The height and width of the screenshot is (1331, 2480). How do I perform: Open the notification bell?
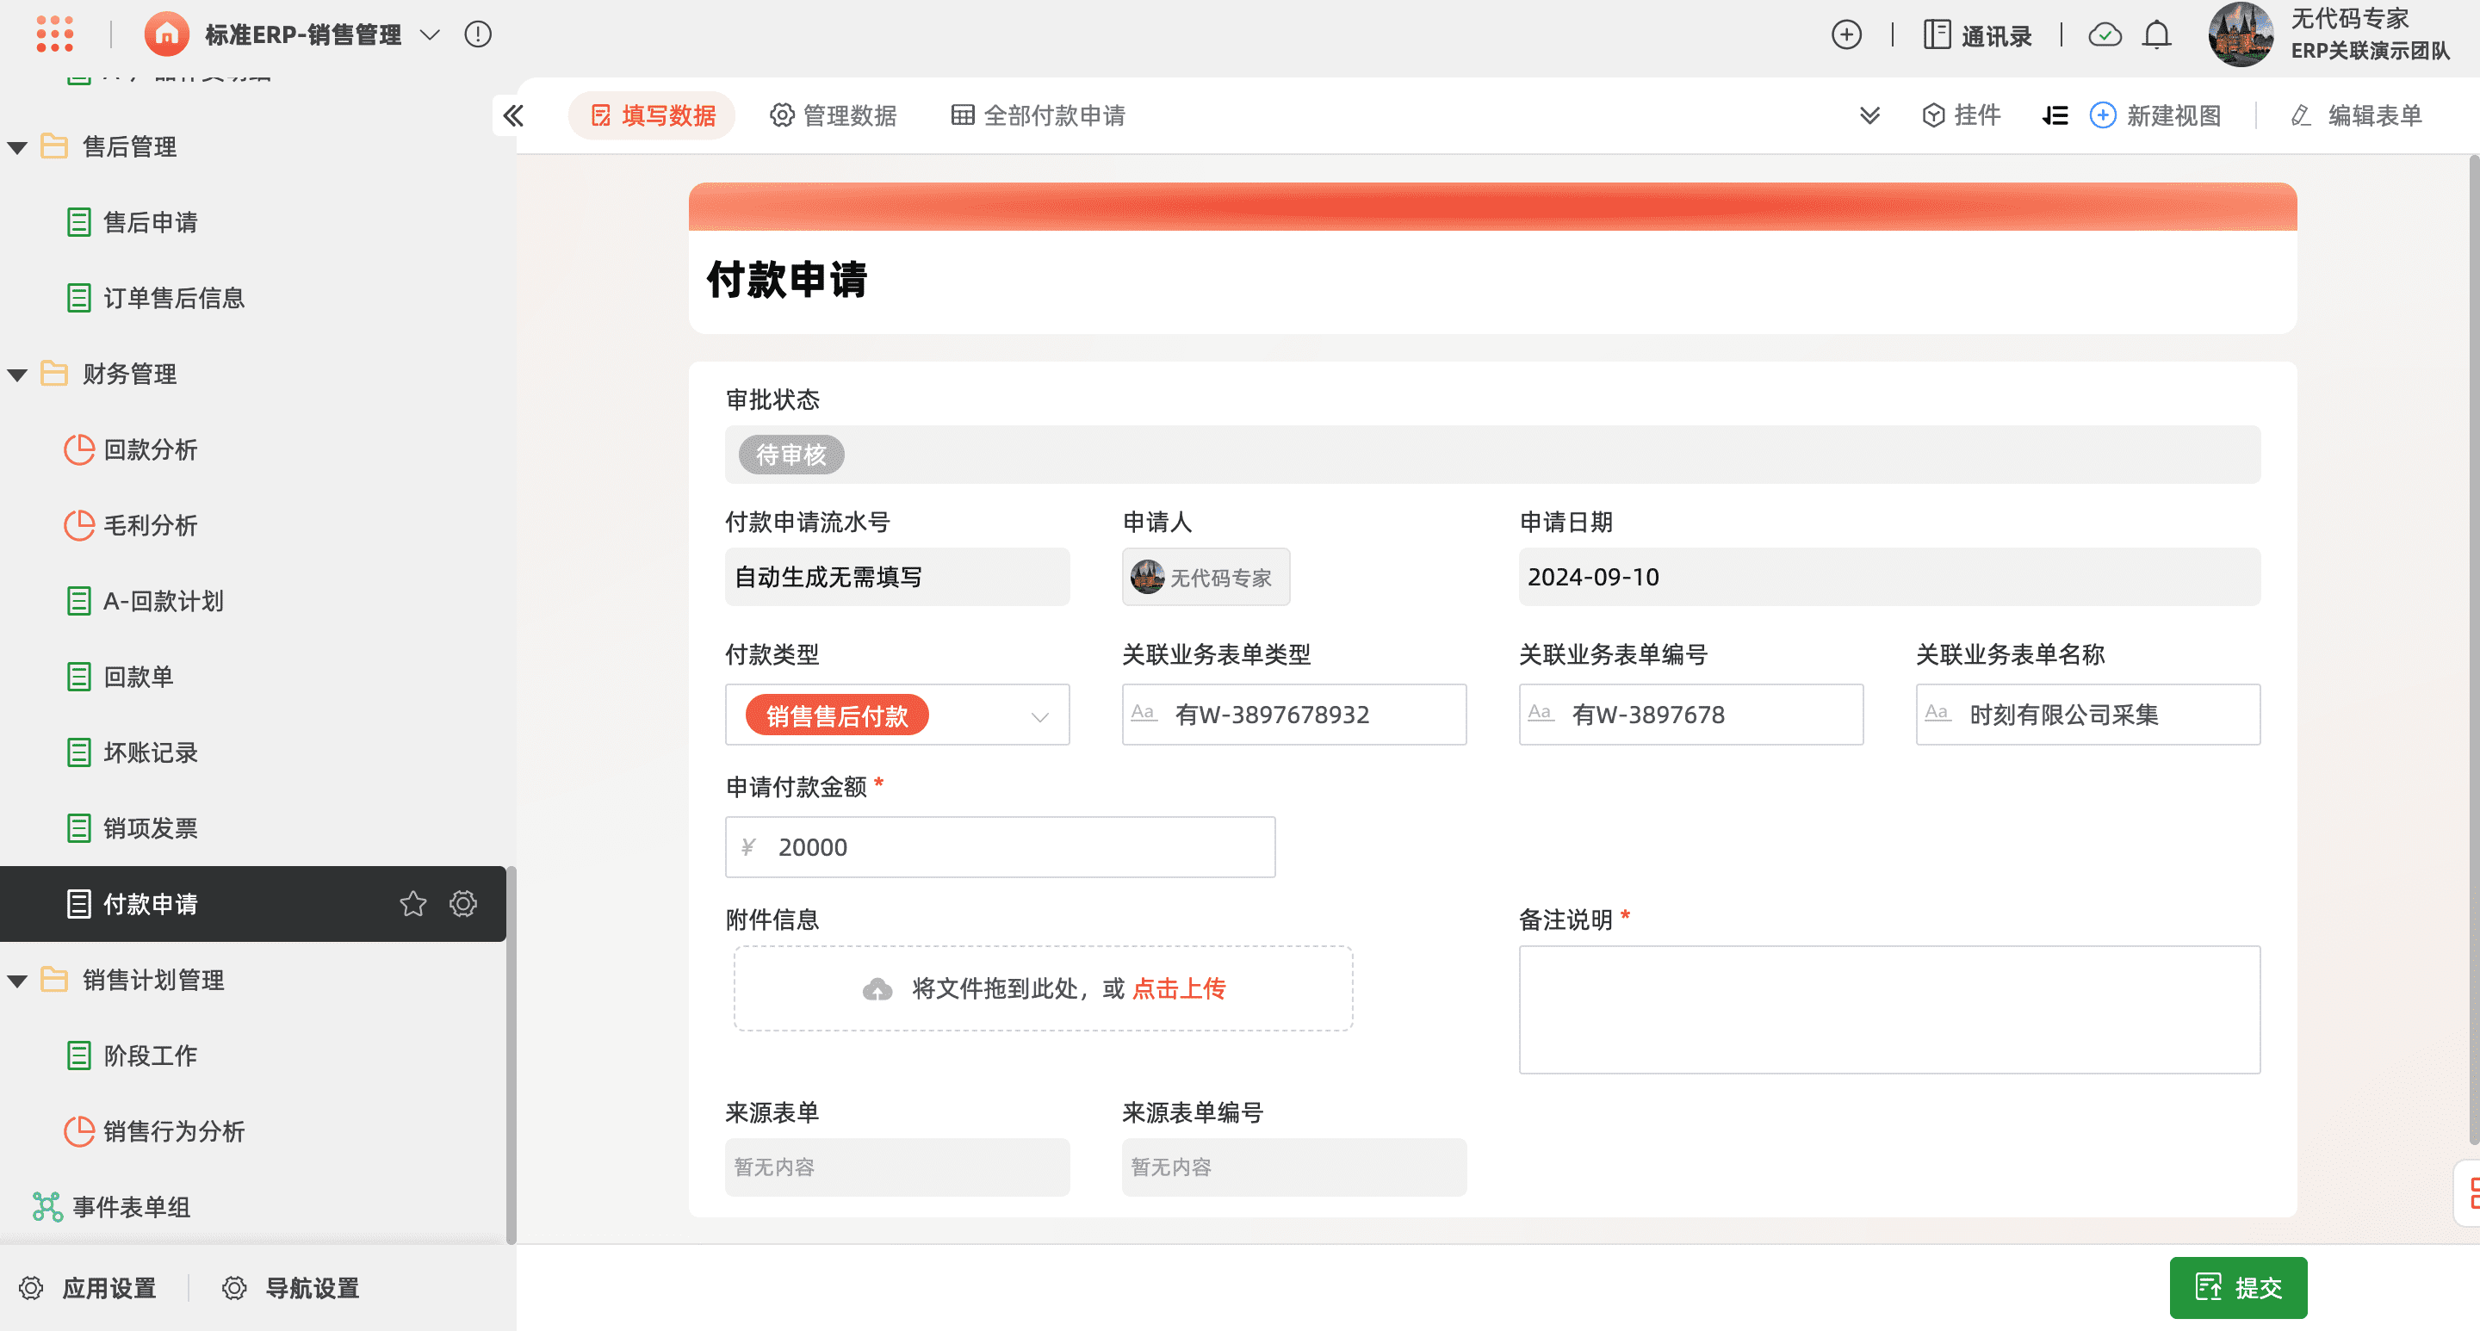point(2156,34)
